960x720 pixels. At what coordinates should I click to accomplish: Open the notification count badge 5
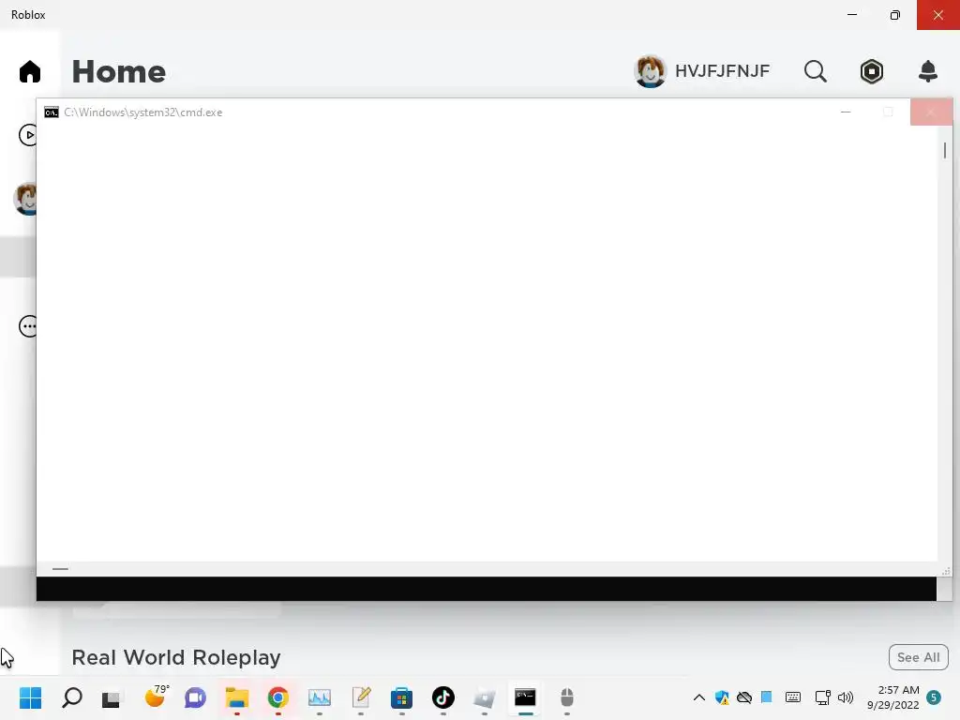click(934, 697)
